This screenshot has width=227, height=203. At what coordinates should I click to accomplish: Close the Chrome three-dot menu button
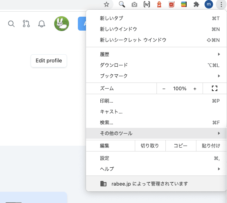(221, 5)
